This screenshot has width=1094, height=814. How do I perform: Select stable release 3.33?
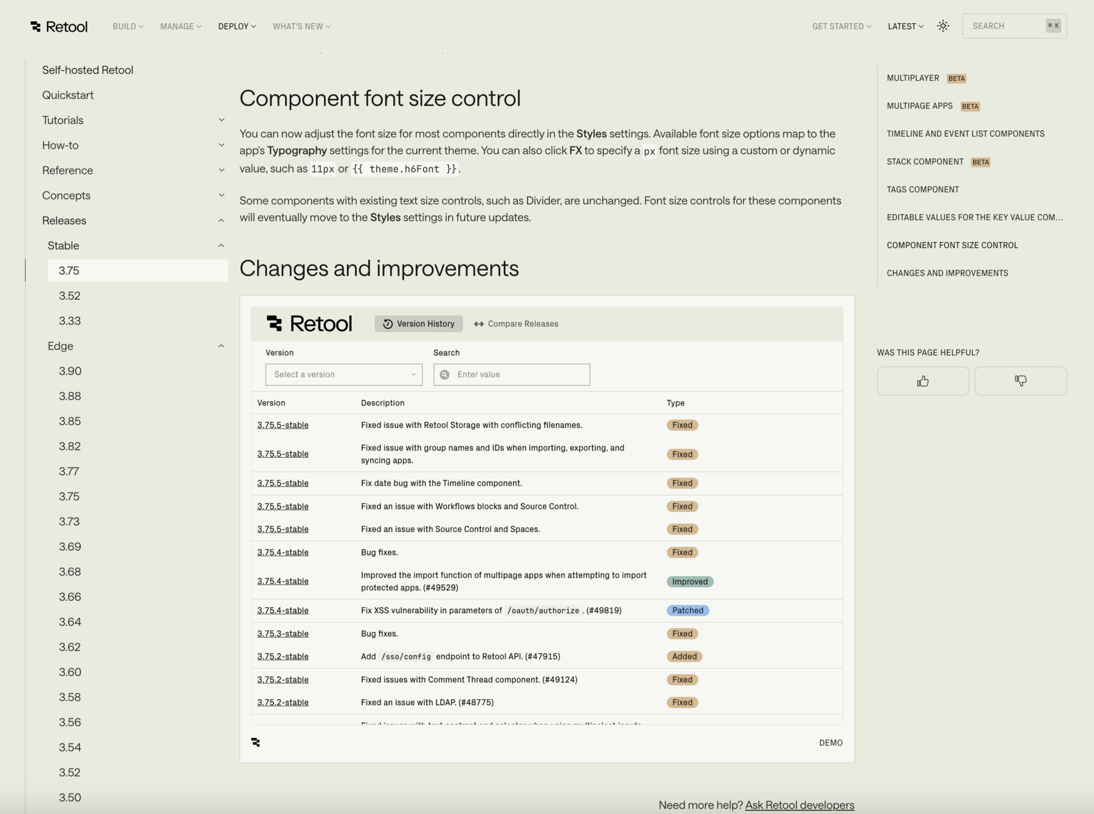(70, 320)
